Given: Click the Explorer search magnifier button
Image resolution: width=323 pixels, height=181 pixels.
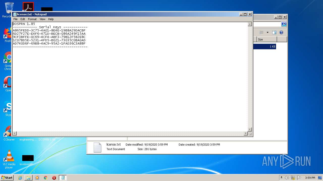Looking at the screenshot, I should pos(284,24).
